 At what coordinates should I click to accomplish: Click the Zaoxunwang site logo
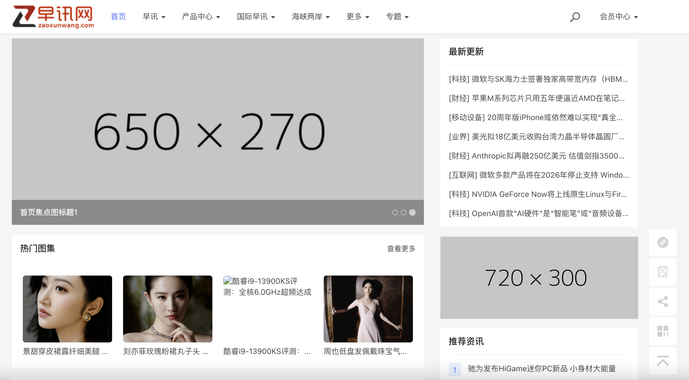(53, 17)
